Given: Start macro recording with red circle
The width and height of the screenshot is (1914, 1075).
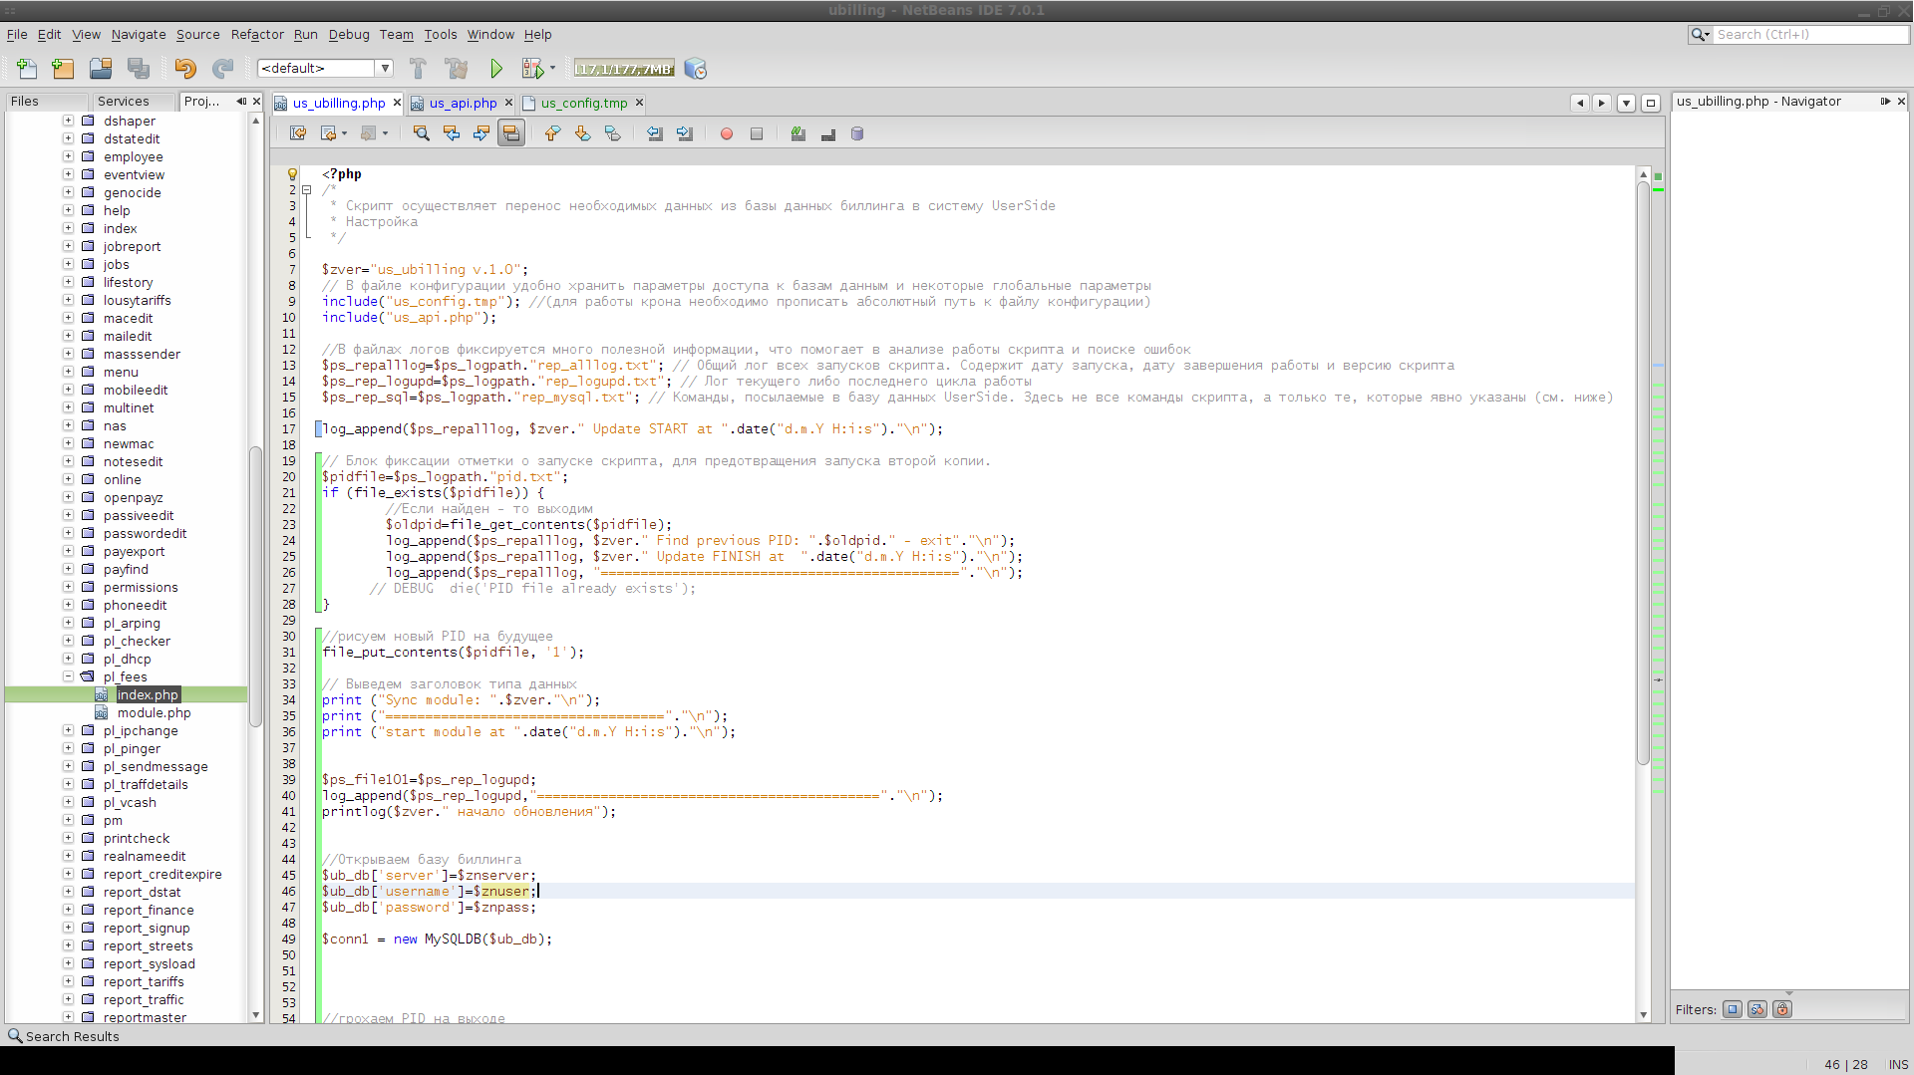Looking at the screenshot, I should [727, 134].
